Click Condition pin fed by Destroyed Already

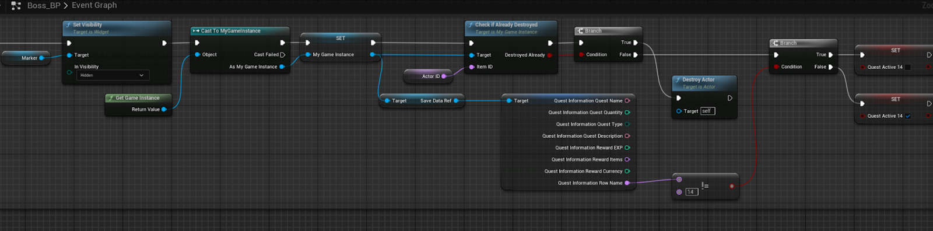pos(581,55)
